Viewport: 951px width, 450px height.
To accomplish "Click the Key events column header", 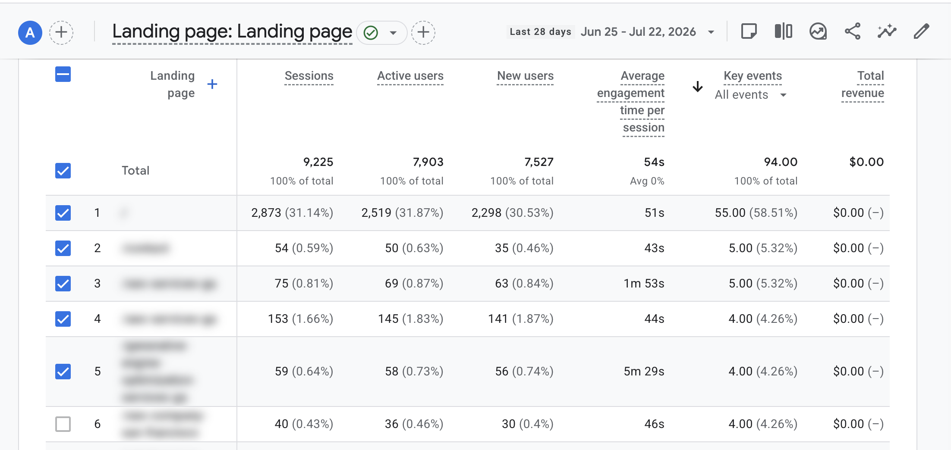I will coord(753,76).
